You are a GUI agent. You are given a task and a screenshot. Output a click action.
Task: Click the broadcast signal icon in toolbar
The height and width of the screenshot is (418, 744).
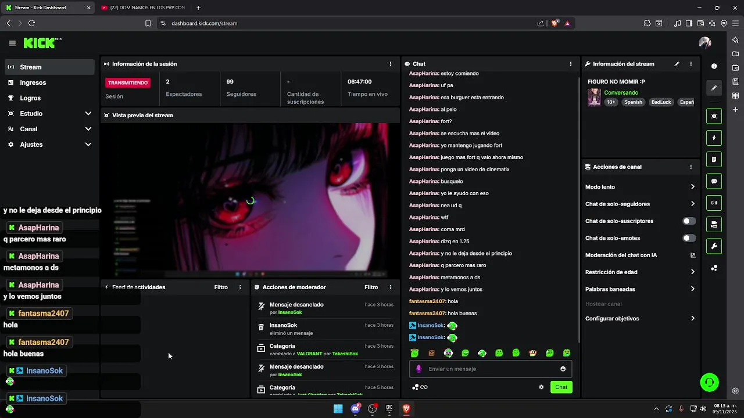click(714, 203)
